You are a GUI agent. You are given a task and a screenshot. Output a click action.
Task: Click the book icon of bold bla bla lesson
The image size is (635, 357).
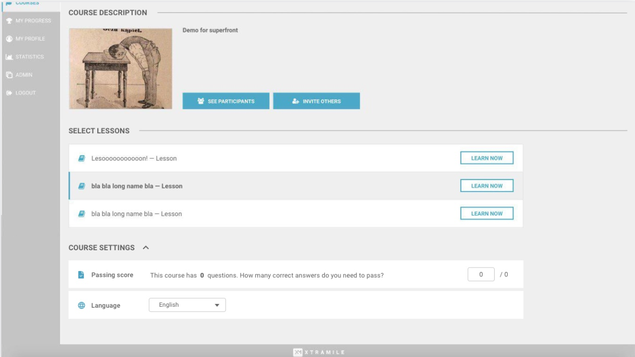82,186
